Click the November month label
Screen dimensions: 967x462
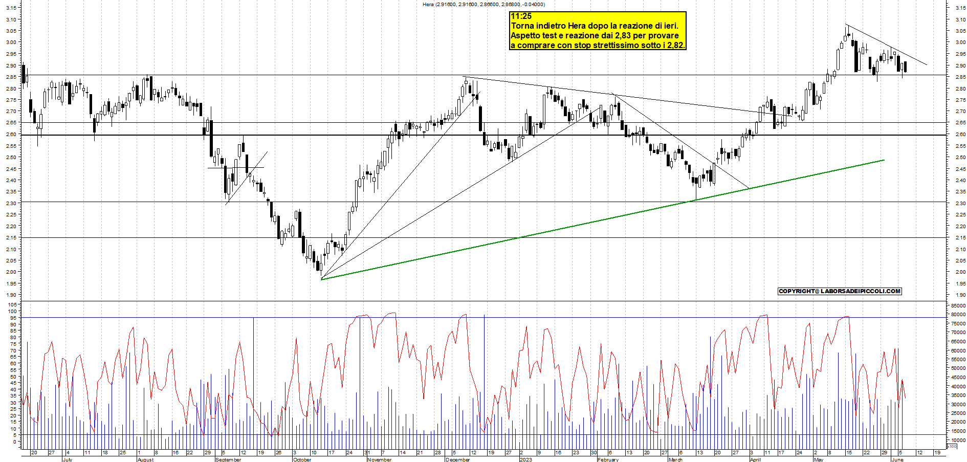coord(379,459)
